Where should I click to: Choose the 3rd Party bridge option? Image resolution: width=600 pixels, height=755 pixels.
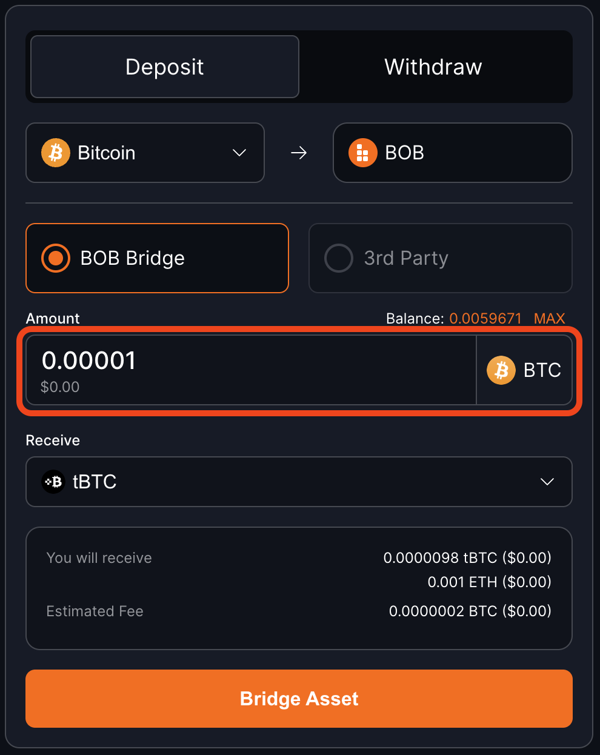tap(440, 258)
